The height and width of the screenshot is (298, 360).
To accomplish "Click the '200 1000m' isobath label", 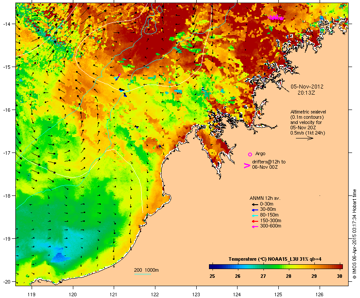I will coord(146,270).
